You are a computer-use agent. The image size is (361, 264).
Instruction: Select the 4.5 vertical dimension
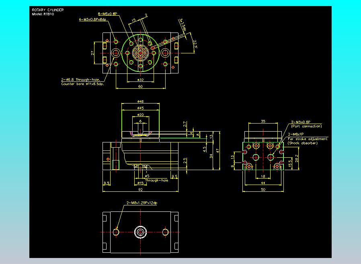click(x=205, y=149)
